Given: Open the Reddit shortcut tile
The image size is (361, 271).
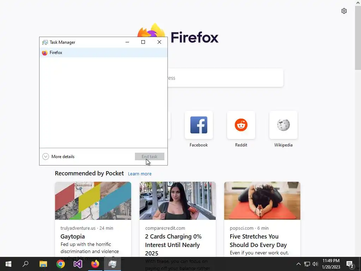Looking at the screenshot, I should (x=241, y=125).
